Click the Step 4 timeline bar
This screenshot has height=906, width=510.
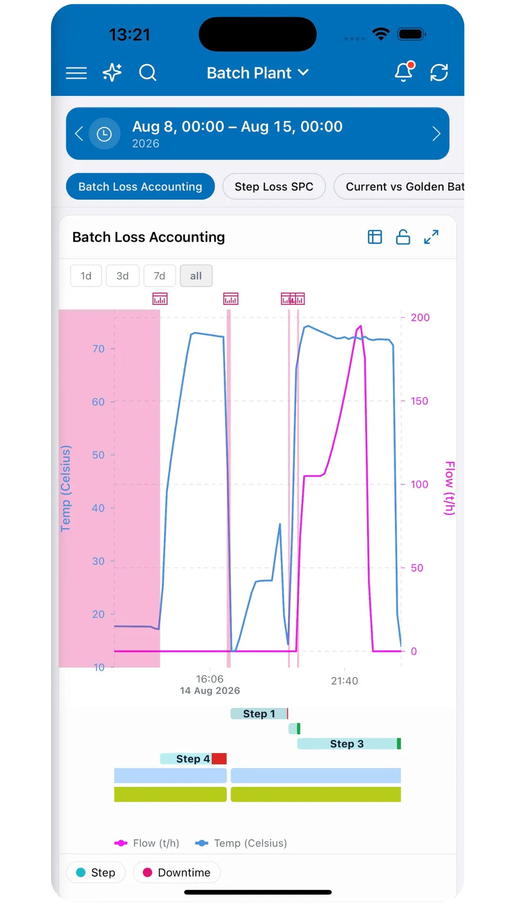[186, 759]
